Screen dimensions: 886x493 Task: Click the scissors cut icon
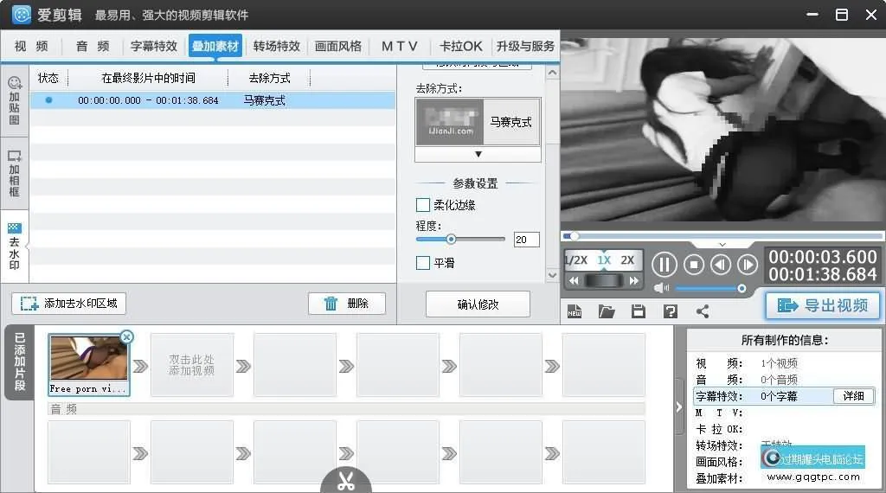pos(346,480)
